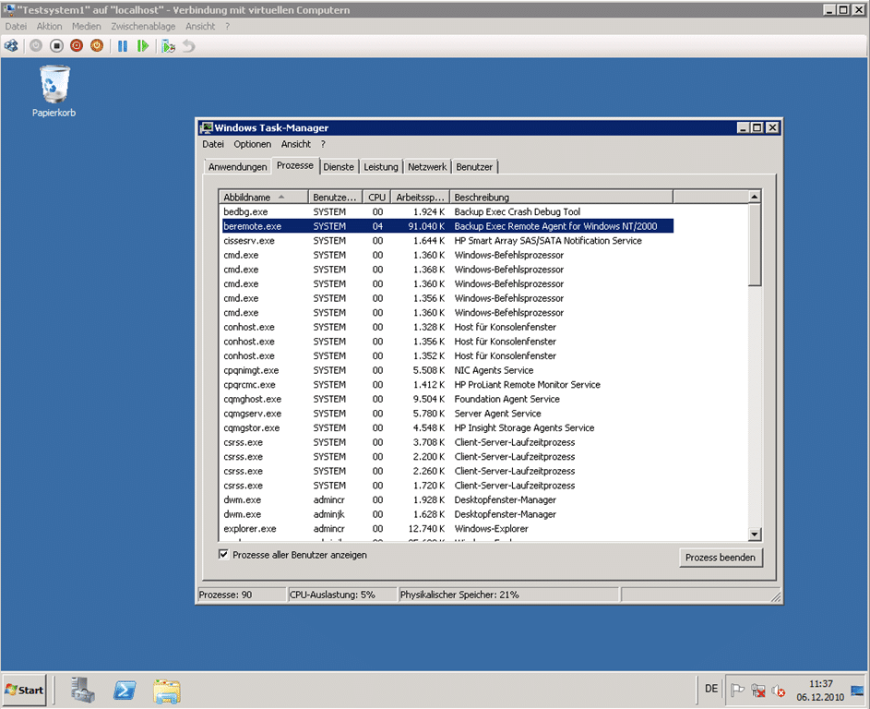Viewport: 870px width, 709px height.
Task: Select the cpqnimgt.exe process row
Action: coord(447,370)
